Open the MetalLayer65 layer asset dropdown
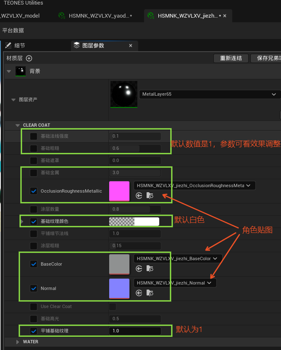The height and width of the screenshot is (350, 281). (209, 94)
